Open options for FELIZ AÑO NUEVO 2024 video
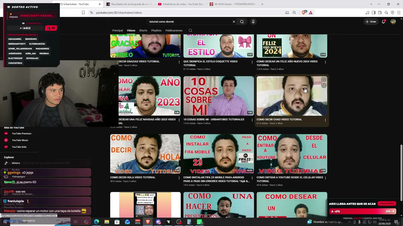Screen dimensions: 403x226 [x=325, y=62]
